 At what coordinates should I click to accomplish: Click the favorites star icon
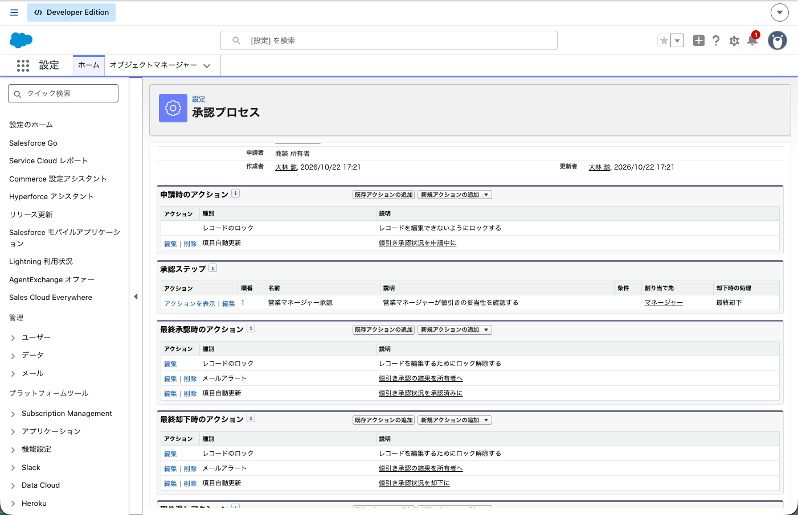664,40
